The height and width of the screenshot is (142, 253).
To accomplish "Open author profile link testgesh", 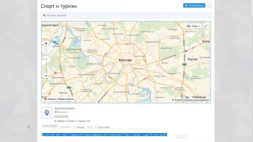I will point(81,127).
